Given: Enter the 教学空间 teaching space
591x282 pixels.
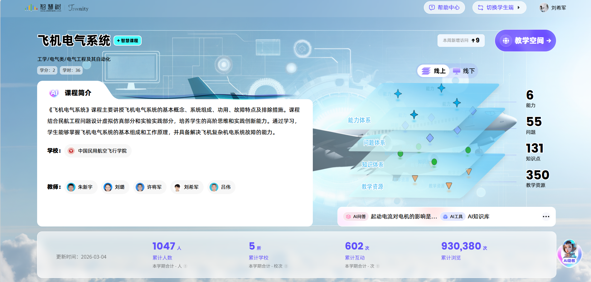Looking at the screenshot, I should click(x=525, y=41).
